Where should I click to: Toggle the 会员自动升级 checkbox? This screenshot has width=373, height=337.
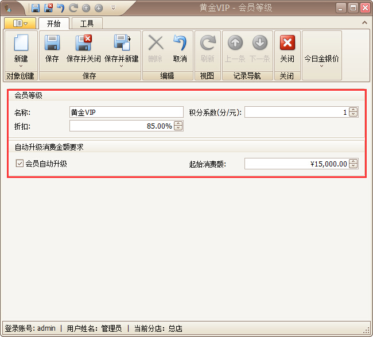pyautogui.click(x=20, y=164)
